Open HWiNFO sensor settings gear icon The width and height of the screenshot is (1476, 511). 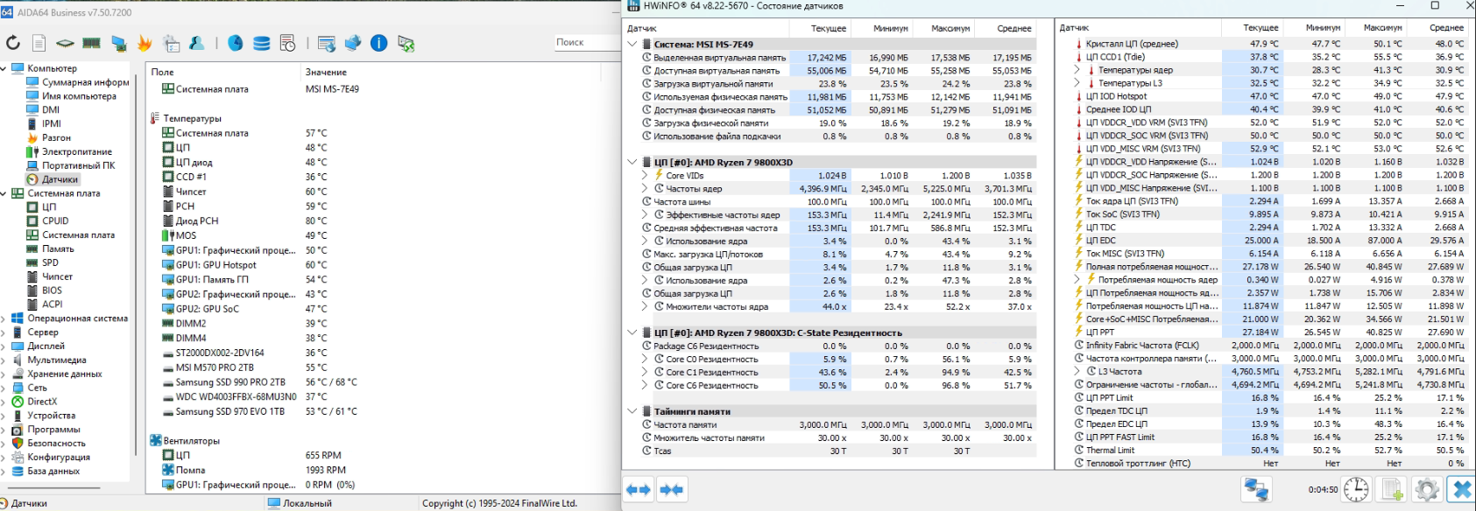pyautogui.click(x=1427, y=490)
